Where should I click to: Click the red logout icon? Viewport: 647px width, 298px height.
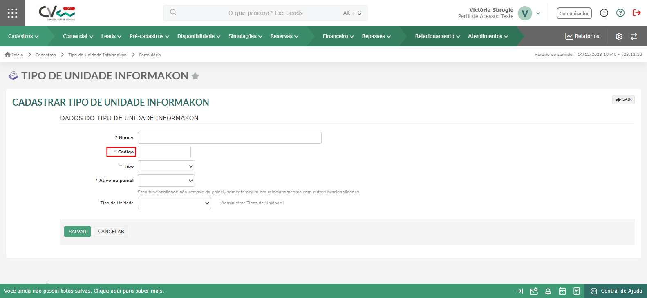[x=636, y=13]
